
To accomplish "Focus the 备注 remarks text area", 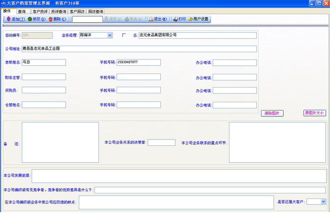I will coord(60,142).
